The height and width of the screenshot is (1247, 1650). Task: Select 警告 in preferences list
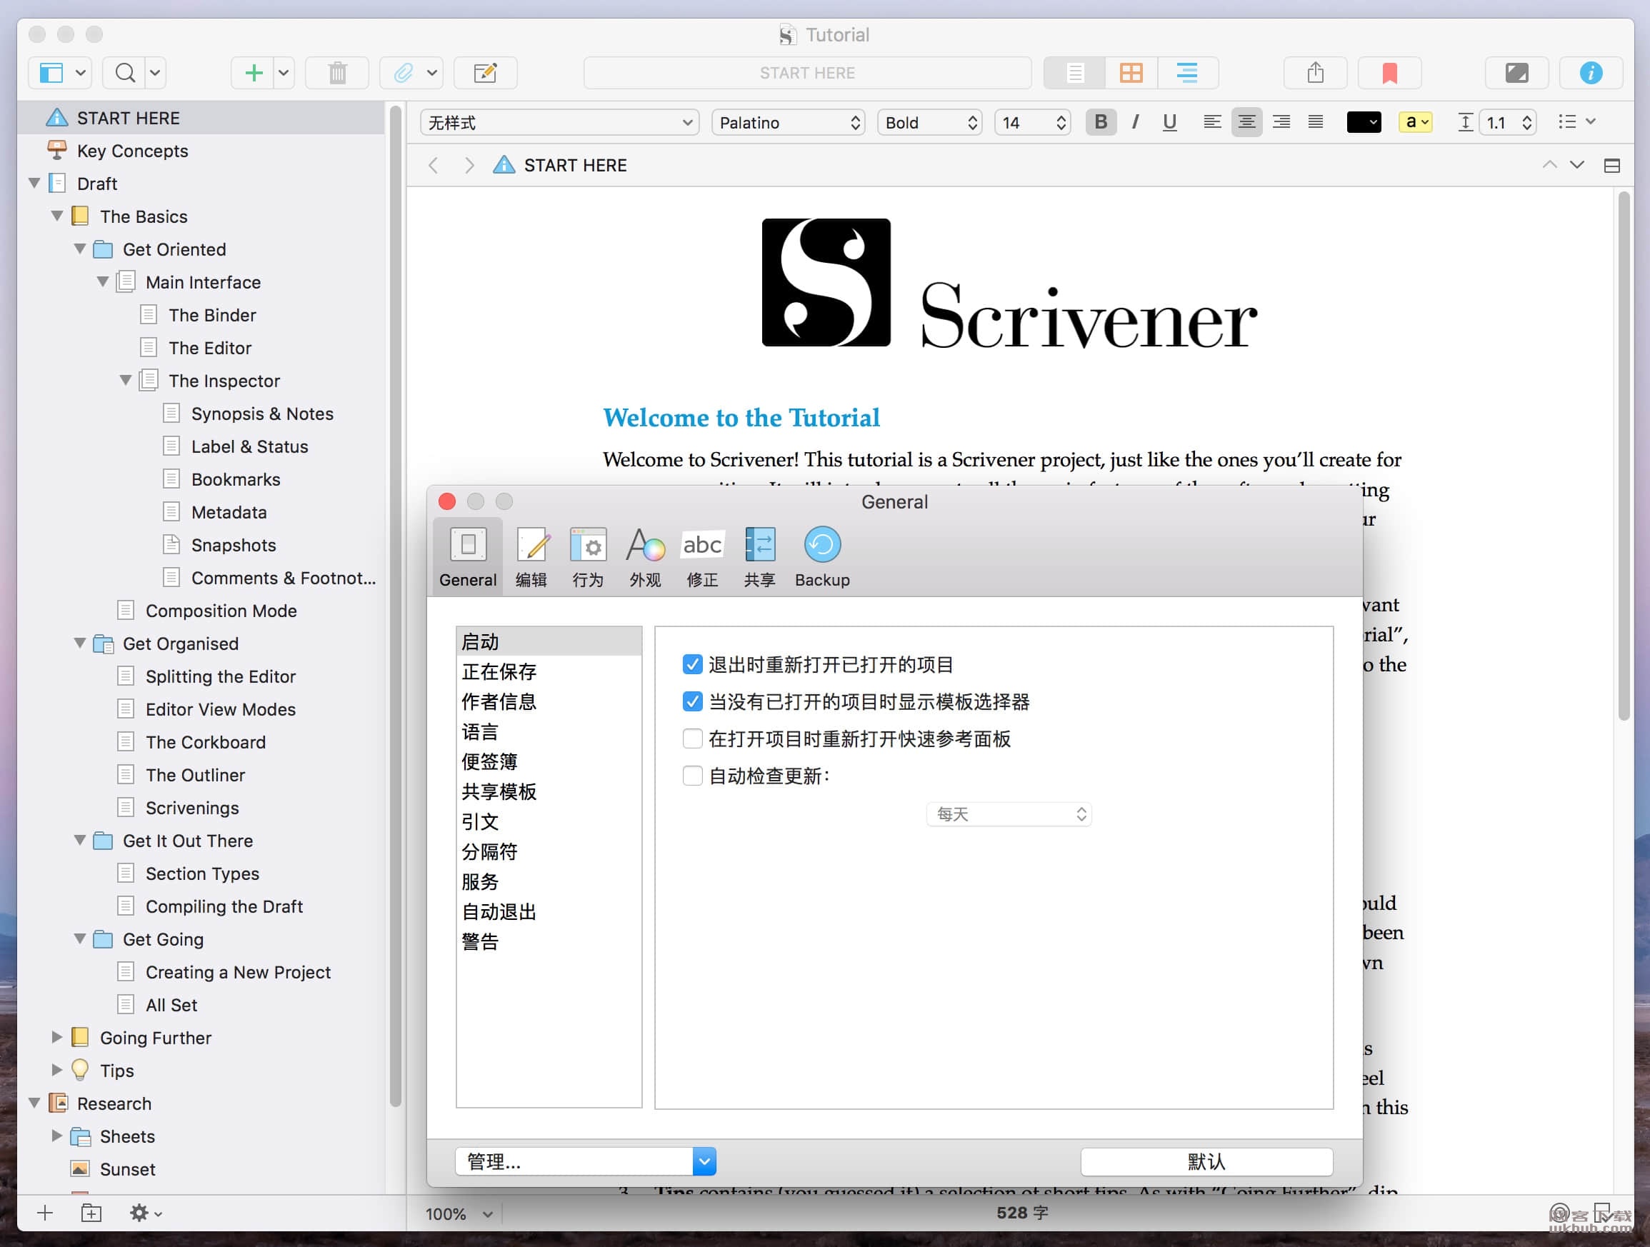pyautogui.click(x=549, y=942)
